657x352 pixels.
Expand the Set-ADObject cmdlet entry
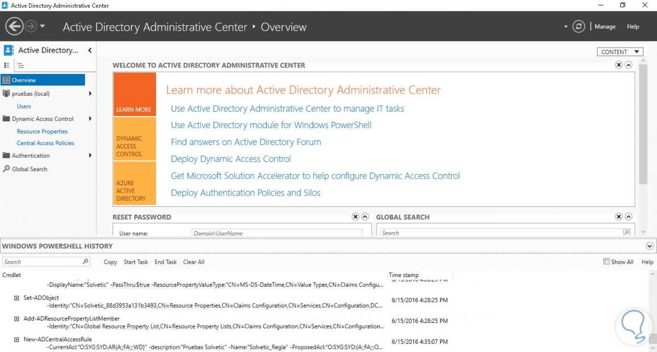coord(17,298)
